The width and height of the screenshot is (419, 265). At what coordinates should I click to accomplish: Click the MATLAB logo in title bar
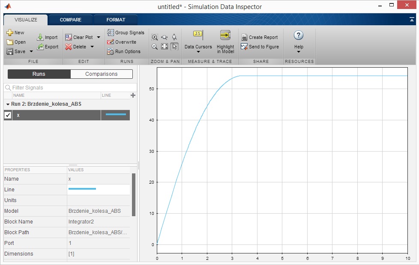8,6
